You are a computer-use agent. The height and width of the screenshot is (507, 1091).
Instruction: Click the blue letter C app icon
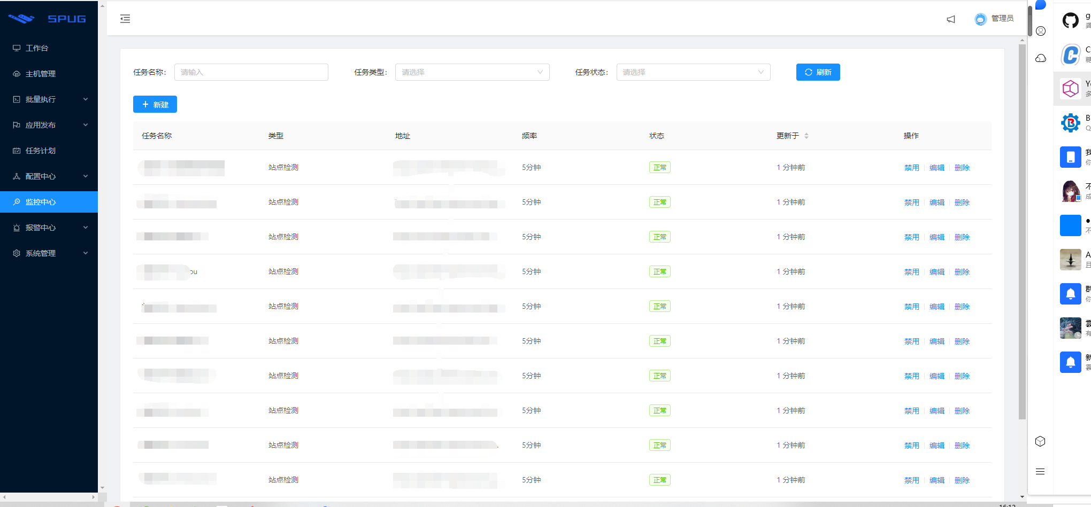[1071, 54]
